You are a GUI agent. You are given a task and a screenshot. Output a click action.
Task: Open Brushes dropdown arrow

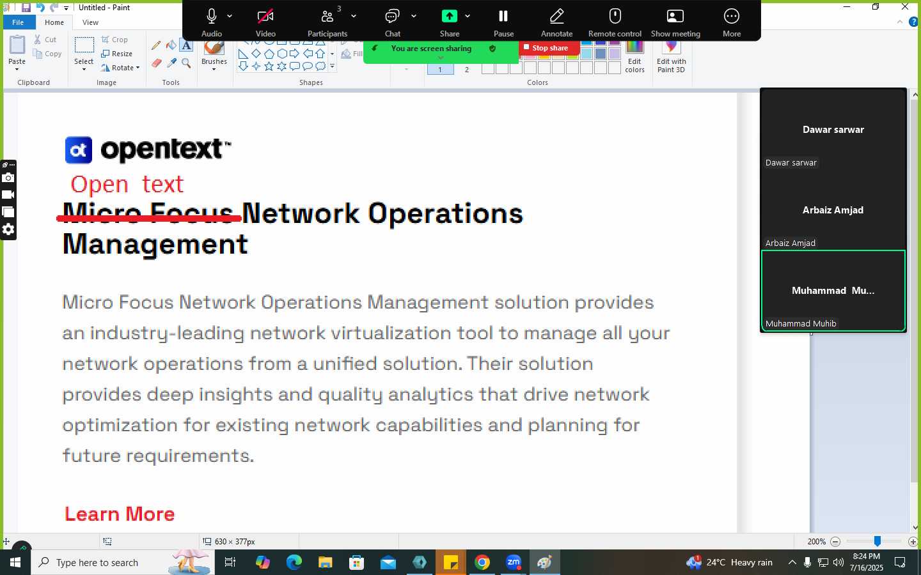(x=214, y=69)
